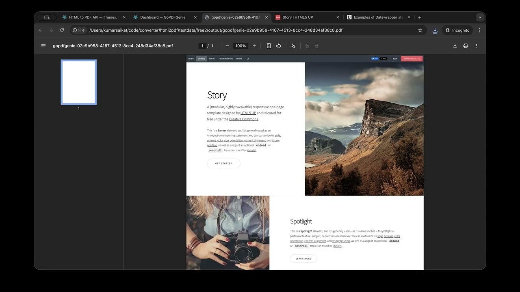Open Chrome downloads icon
The image size is (520, 292).
pos(435,30)
